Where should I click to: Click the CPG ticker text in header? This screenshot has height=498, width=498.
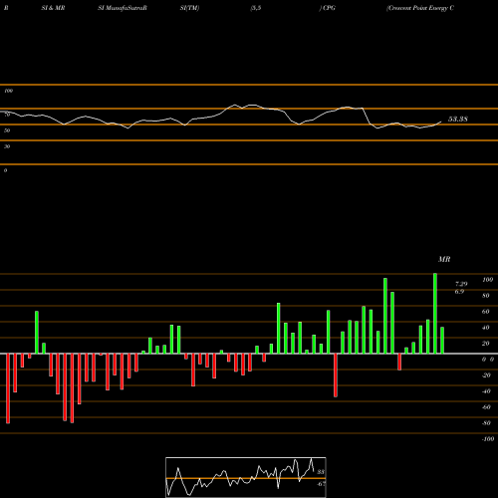coord(329,8)
